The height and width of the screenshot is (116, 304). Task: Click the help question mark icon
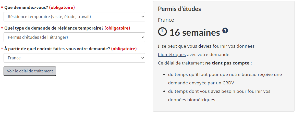pyautogui.click(x=225, y=31)
